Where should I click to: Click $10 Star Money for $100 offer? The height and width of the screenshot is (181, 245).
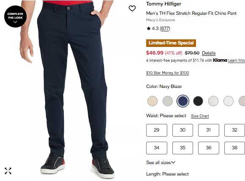[x=168, y=73]
